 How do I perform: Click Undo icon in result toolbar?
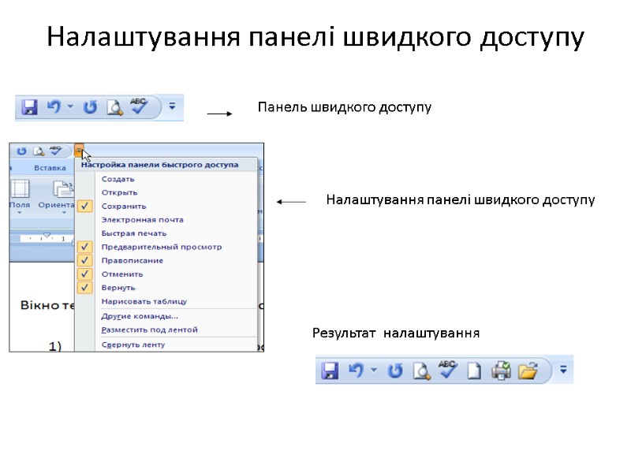tap(357, 370)
